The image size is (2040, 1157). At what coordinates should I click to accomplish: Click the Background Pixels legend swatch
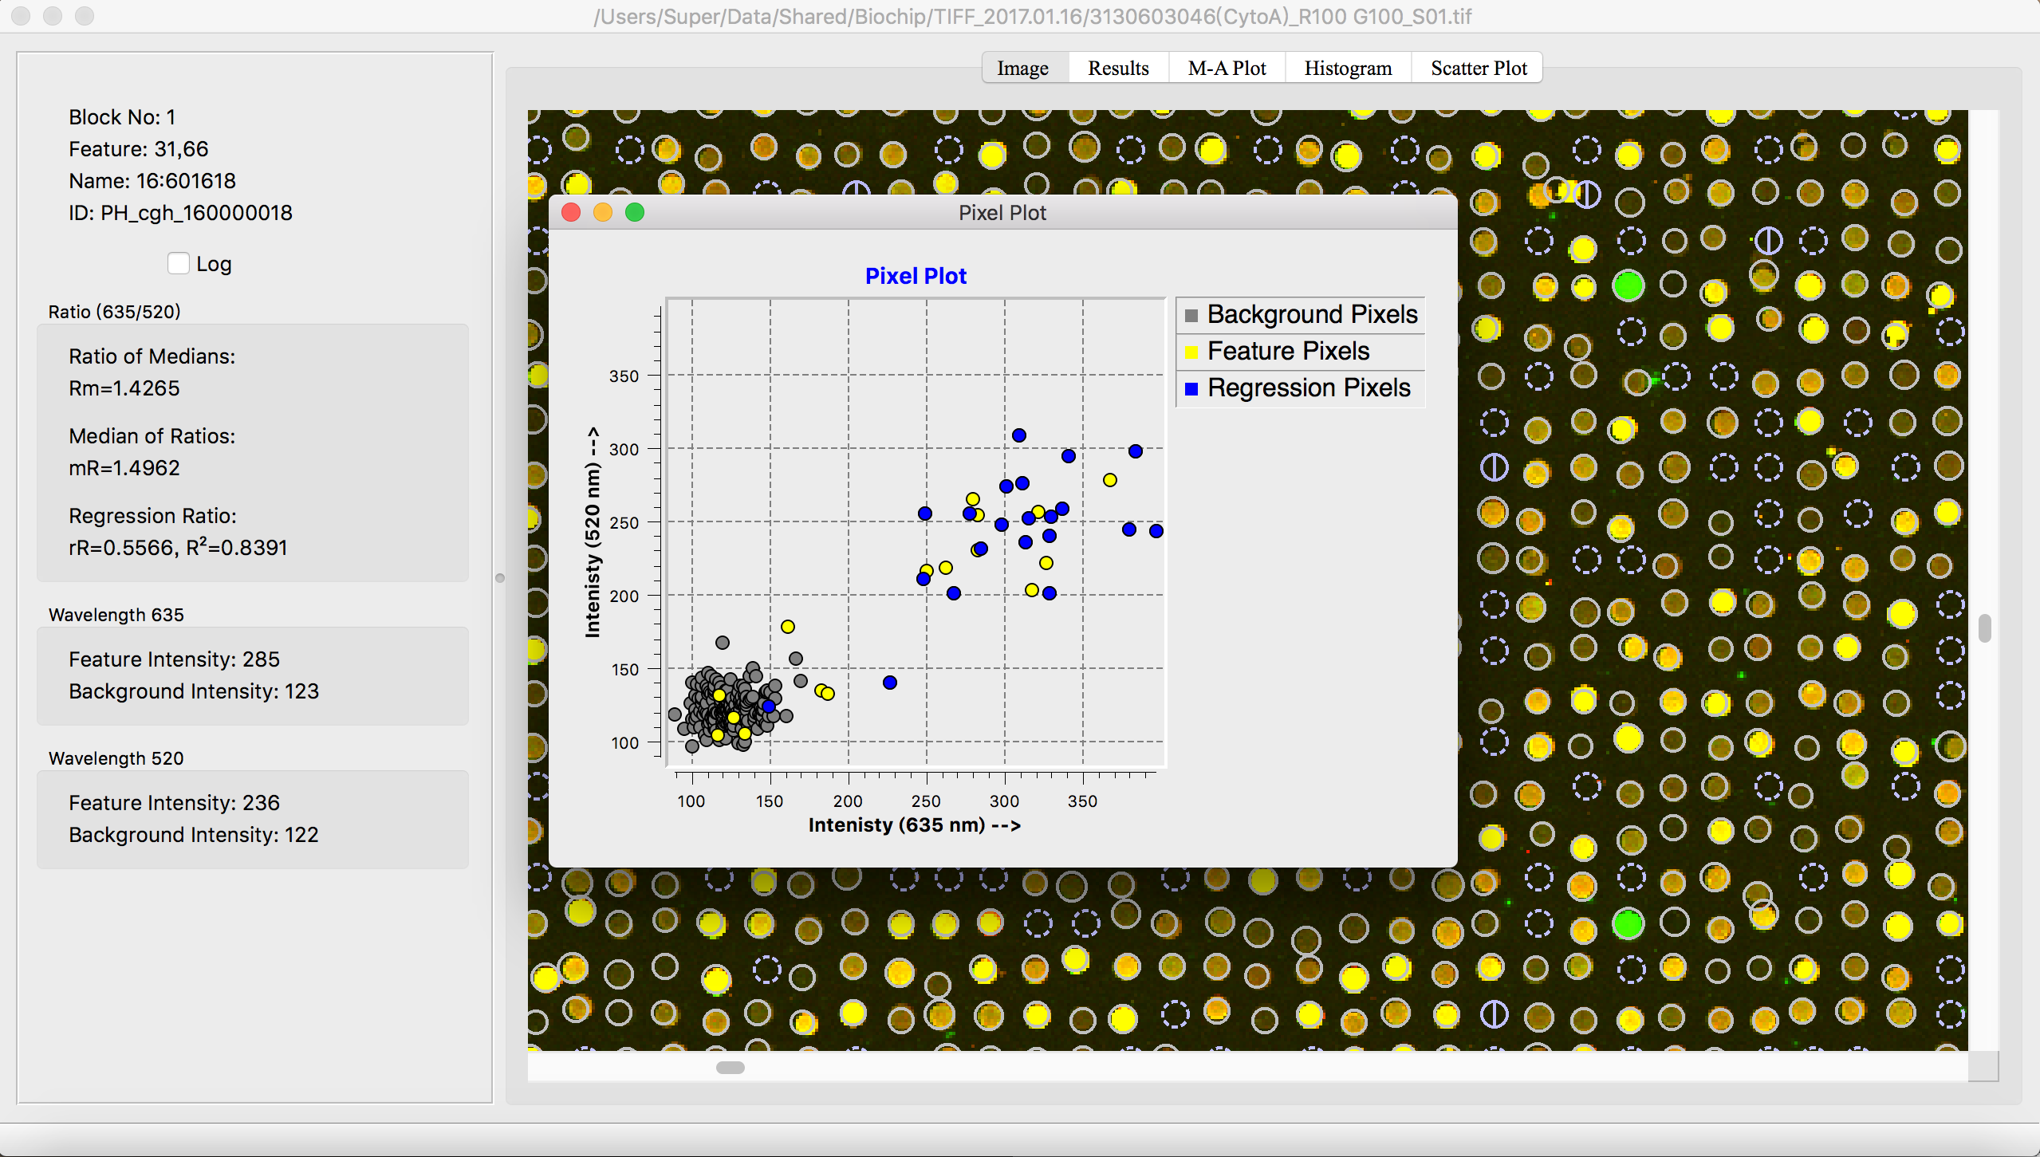pyautogui.click(x=1191, y=316)
